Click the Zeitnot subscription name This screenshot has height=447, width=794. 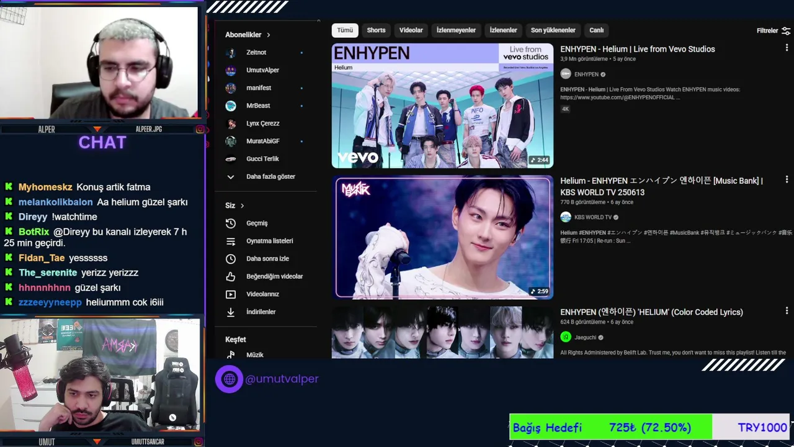click(x=256, y=53)
